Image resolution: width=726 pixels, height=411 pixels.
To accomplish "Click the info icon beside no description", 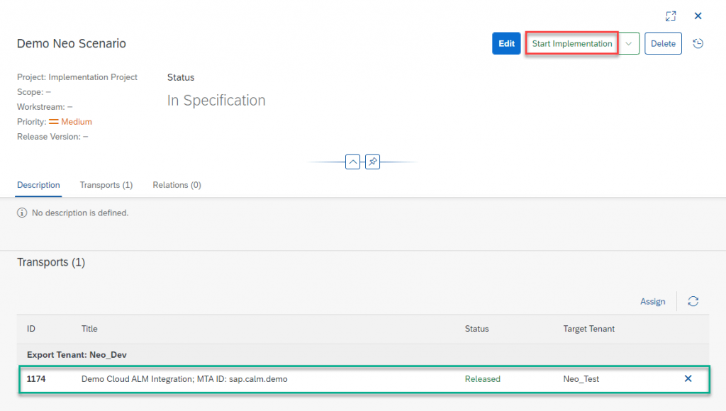I will click(x=22, y=213).
